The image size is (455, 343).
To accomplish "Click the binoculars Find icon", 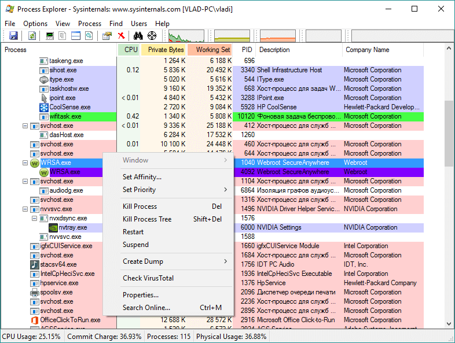I will point(138,36).
